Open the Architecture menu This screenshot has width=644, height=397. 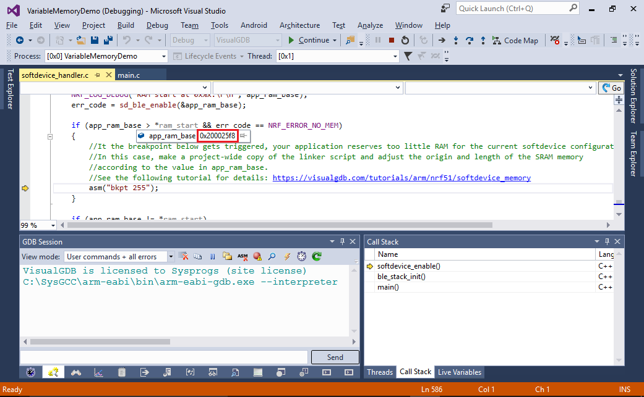click(x=300, y=25)
